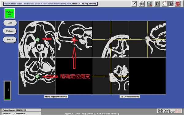Click the green target marker in the upper axial view

(37, 40)
